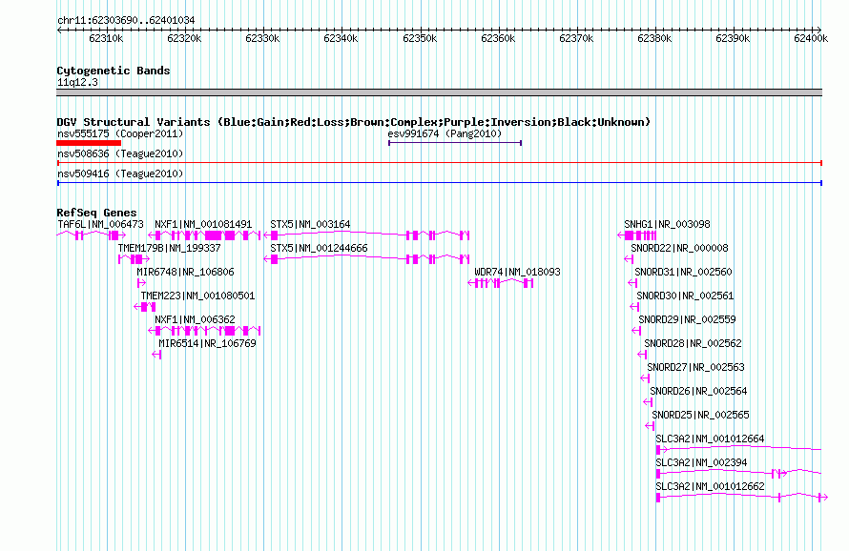Click the chr11:62303690..62401034 coordinate label

126,20
